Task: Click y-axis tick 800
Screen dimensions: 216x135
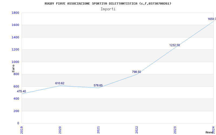Action: [16, 74]
